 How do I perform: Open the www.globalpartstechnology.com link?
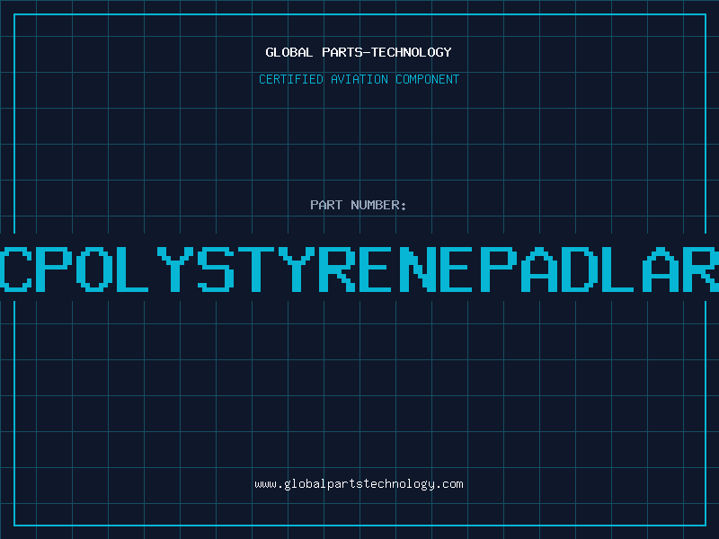pos(359,484)
